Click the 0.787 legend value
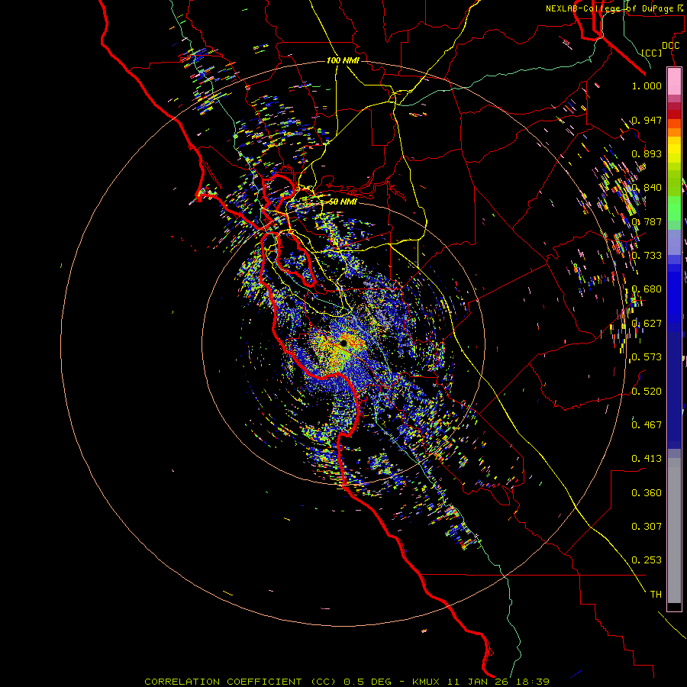 tap(647, 221)
